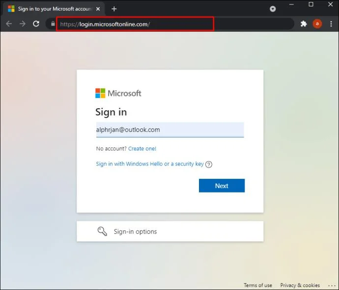Reload the Microsoft sign-in page
This screenshot has width=339, height=290.
(36, 24)
